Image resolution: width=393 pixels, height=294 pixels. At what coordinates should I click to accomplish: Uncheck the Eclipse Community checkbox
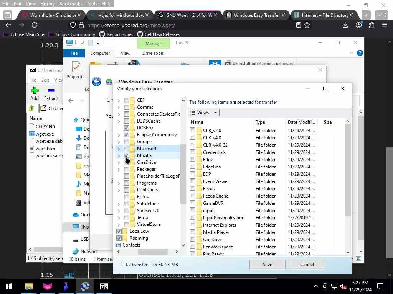(x=126, y=135)
